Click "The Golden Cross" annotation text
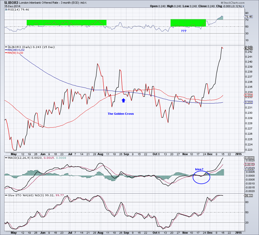Image resolution: width=259 pixels, height=235 pixels. (121, 114)
